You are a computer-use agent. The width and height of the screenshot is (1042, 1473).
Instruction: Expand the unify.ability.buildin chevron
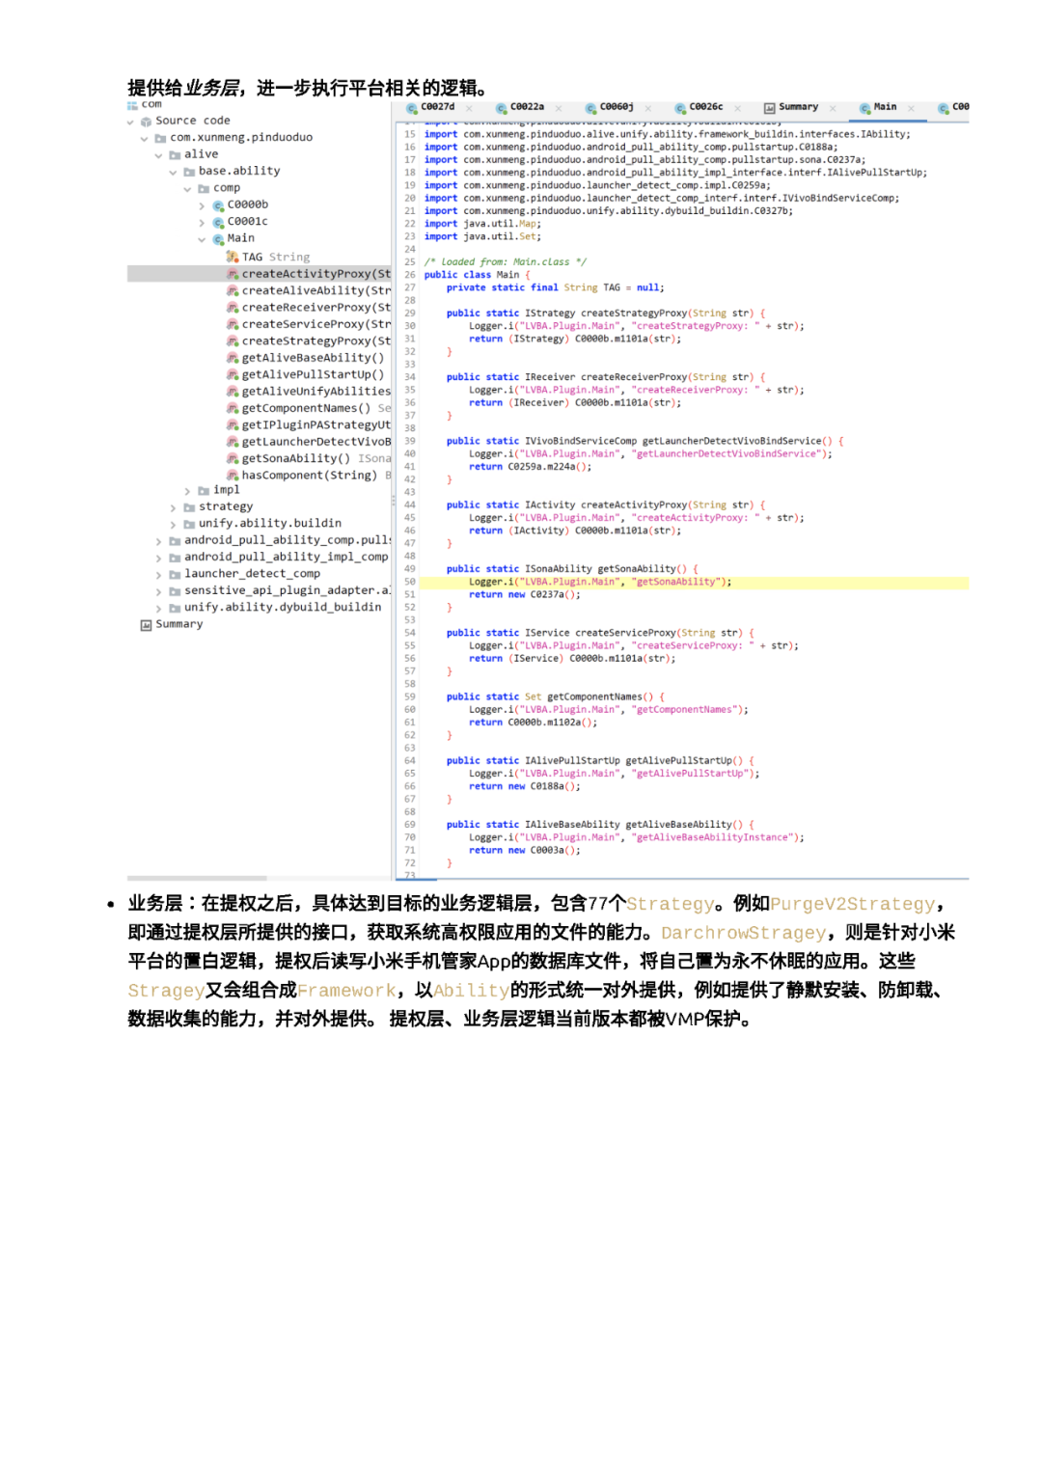coord(173,524)
